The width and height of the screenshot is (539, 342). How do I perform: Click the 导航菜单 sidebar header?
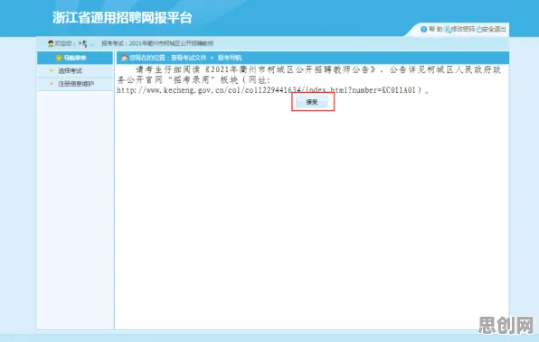75,58
